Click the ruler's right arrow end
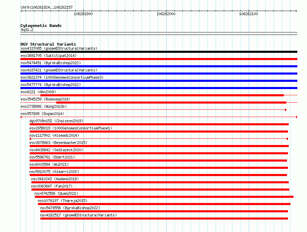The width and height of the screenshot is (307, 232). [x=296, y=11]
